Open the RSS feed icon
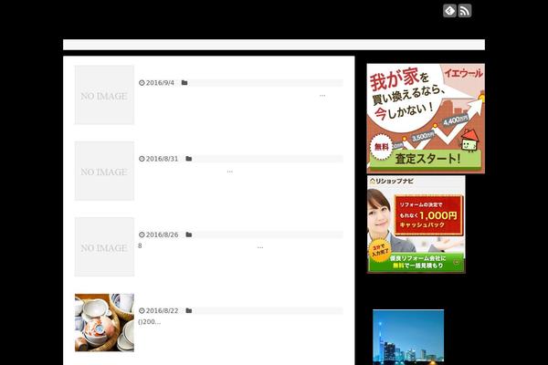 pyautogui.click(x=465, y=10)
